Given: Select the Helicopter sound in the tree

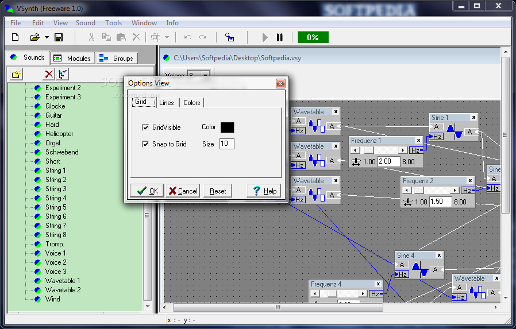Looking at the screenshot, I should tap(59, 134).
